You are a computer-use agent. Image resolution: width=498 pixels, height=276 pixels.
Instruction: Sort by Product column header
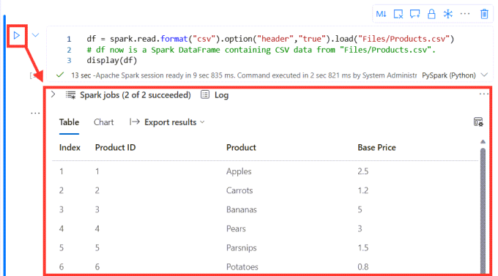coord(241,147)
